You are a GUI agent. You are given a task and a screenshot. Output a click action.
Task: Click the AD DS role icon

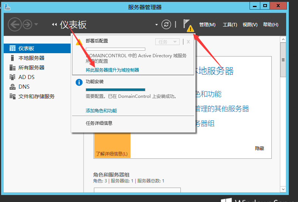tap(12, 77)
